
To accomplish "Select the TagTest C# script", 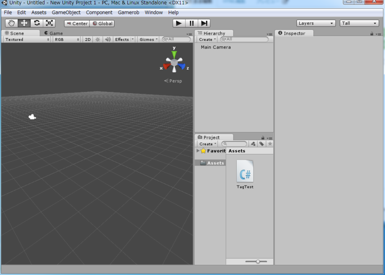I will pyautogui.click(x=245, y=174).
